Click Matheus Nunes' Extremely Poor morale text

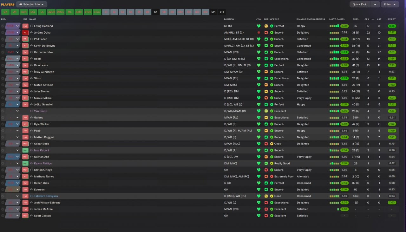[284, 177]
